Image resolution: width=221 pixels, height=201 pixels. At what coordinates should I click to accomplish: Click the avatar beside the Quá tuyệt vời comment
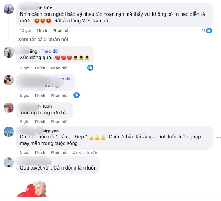click(x=9, y=162)
